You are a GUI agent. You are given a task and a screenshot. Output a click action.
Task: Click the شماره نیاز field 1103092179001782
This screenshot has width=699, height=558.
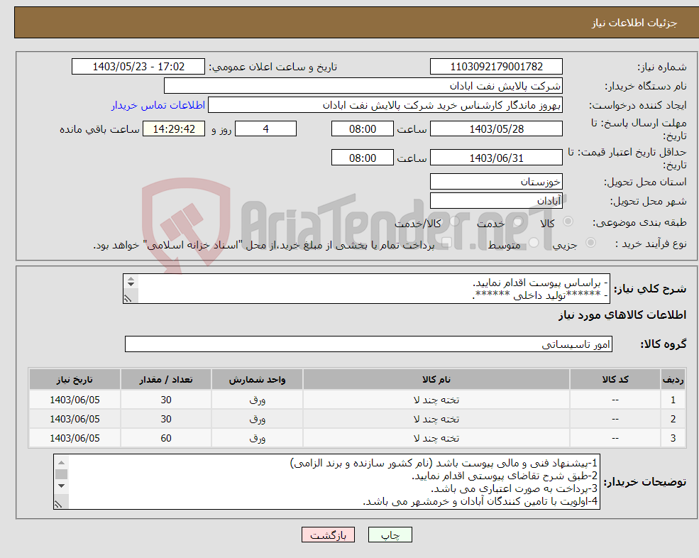[x=496, y=67]
